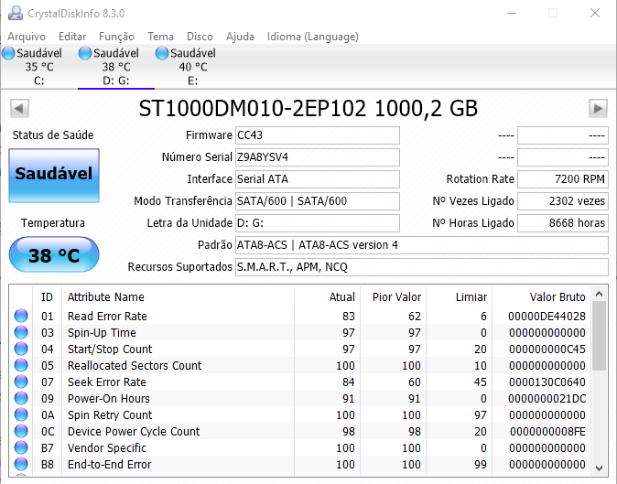Click the Nº Horas Ligado field 8668 horas

[563, 223]
